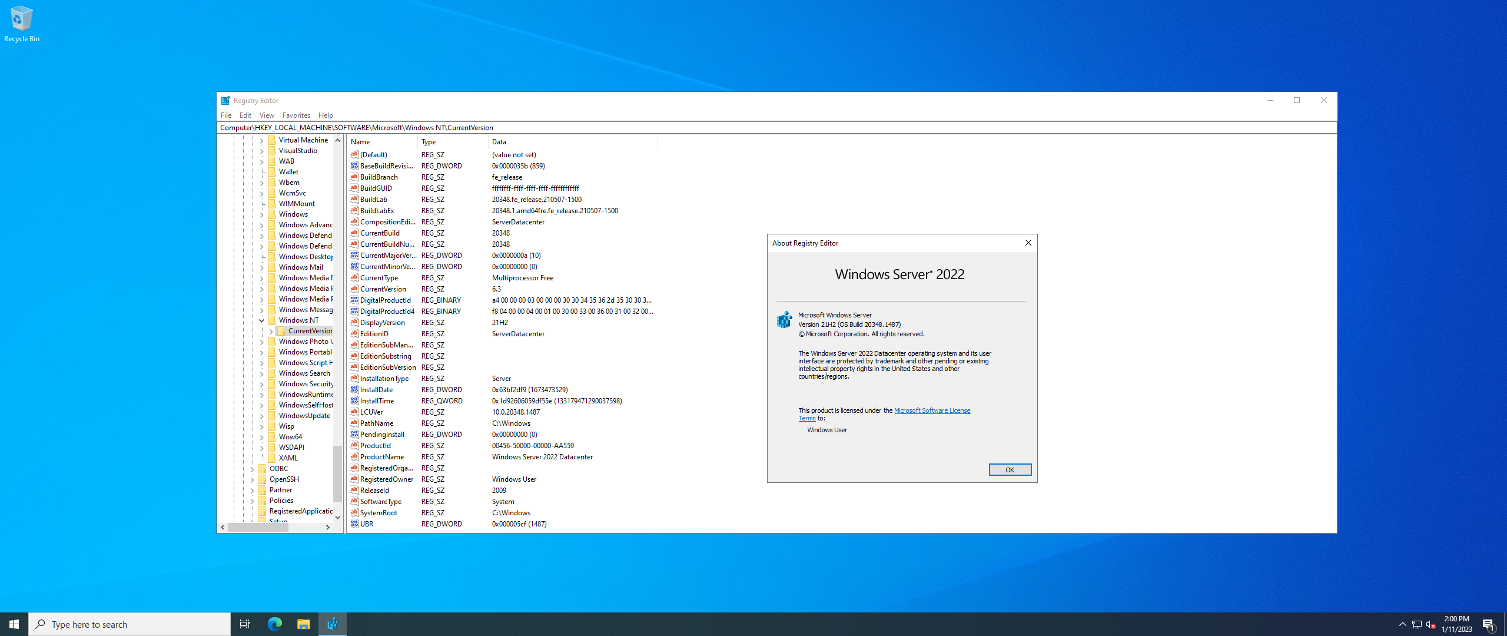Image resolution: width=1507 pixels, height=636 pixels.
Task: Click the tree horizontal scrollbar thumb
Action: click(258, 528)
